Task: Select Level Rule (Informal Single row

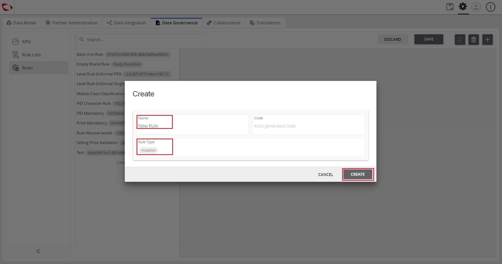Action: (x=100, y=84)
